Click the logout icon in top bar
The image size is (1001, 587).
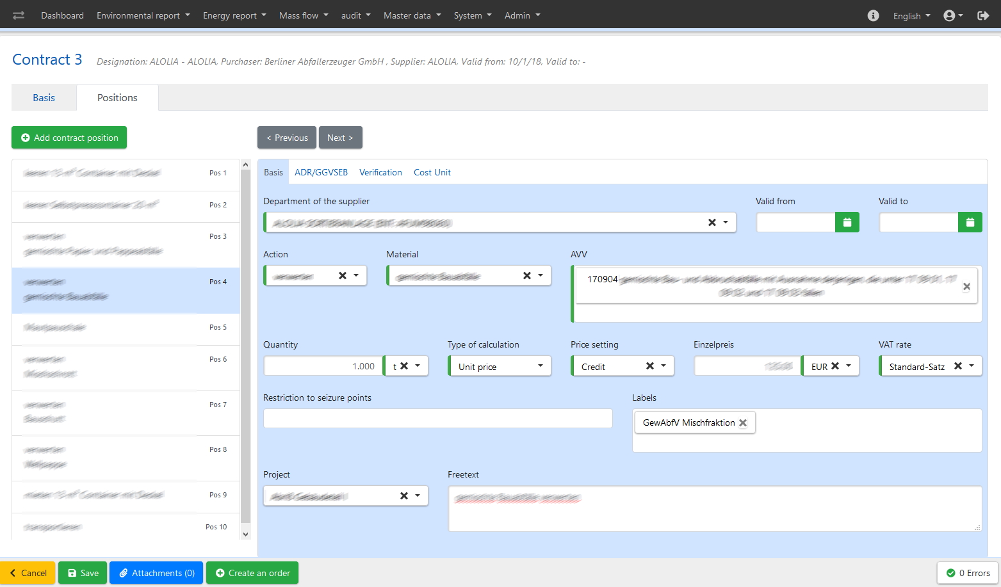[x=983, y=15]
